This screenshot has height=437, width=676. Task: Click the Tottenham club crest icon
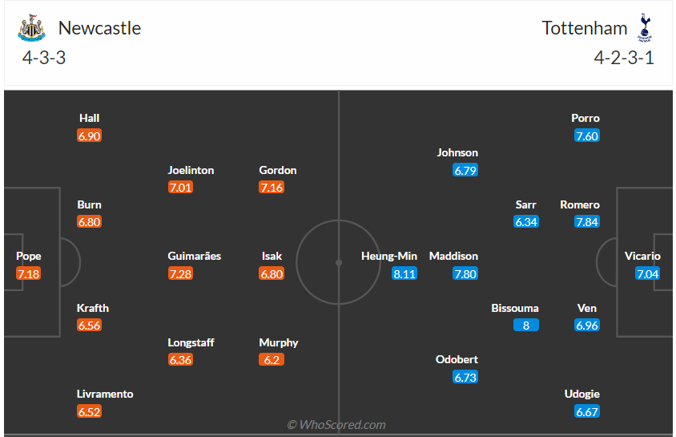(x=645, y=28)
